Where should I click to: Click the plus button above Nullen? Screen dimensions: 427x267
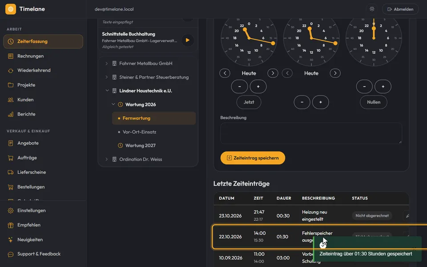click(383, 87)
